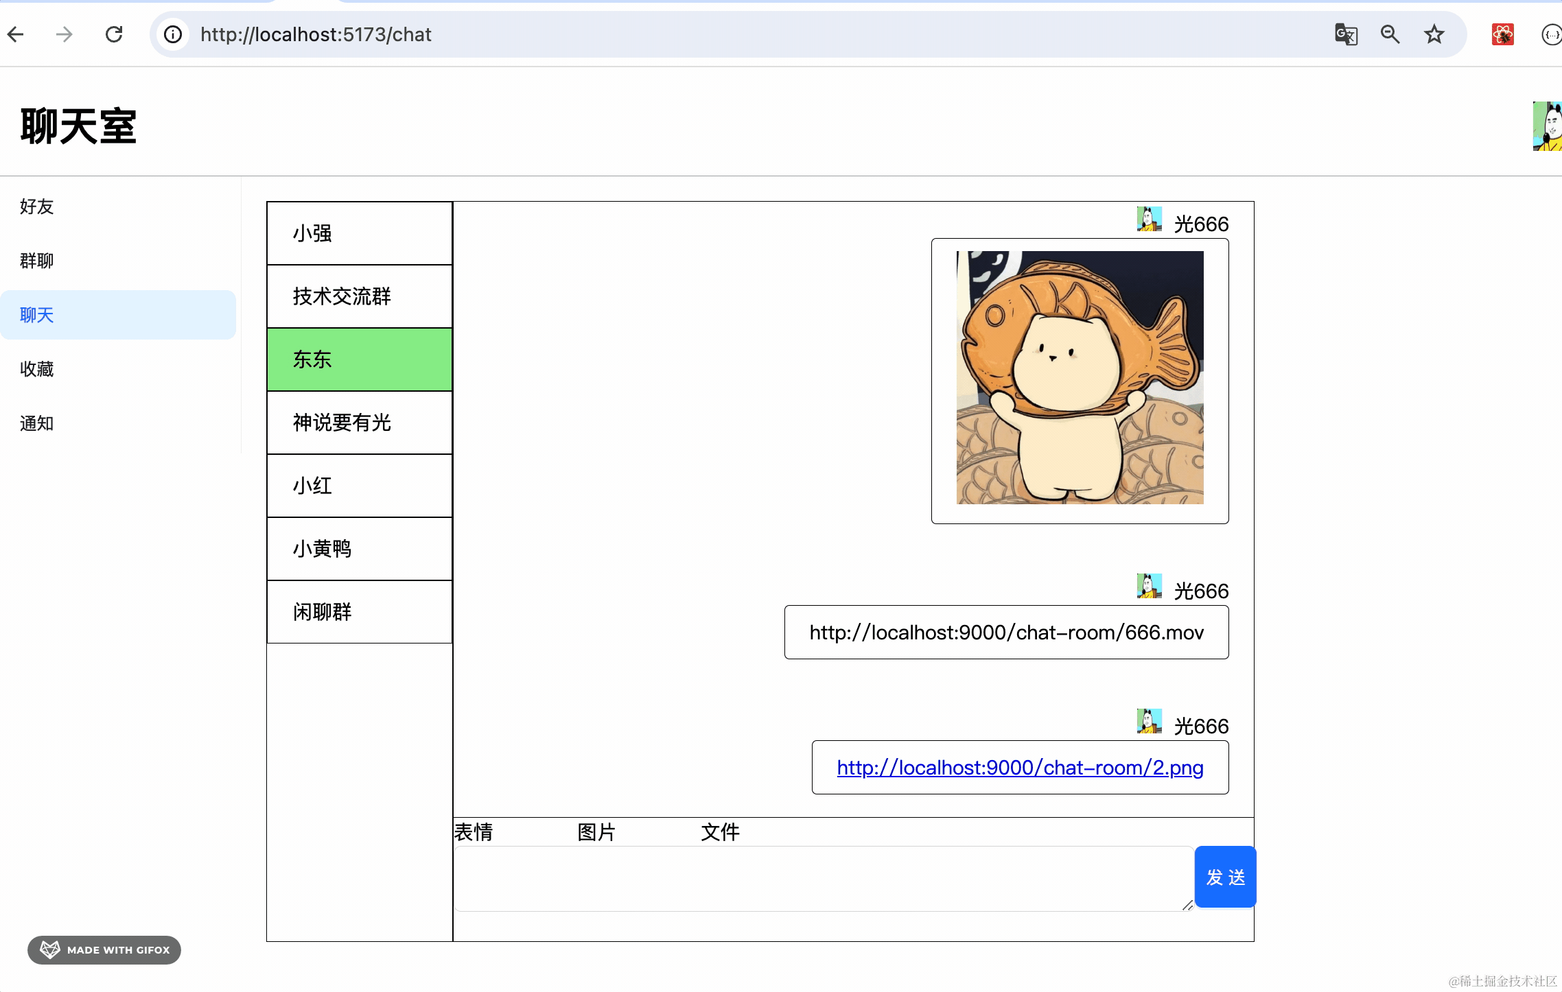Click the user avatar in top-right header

coord(1547,126)
